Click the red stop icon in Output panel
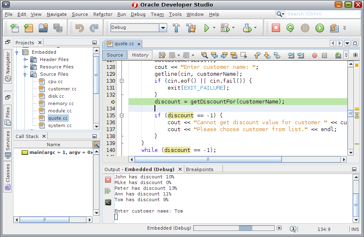 pos(108,180)
